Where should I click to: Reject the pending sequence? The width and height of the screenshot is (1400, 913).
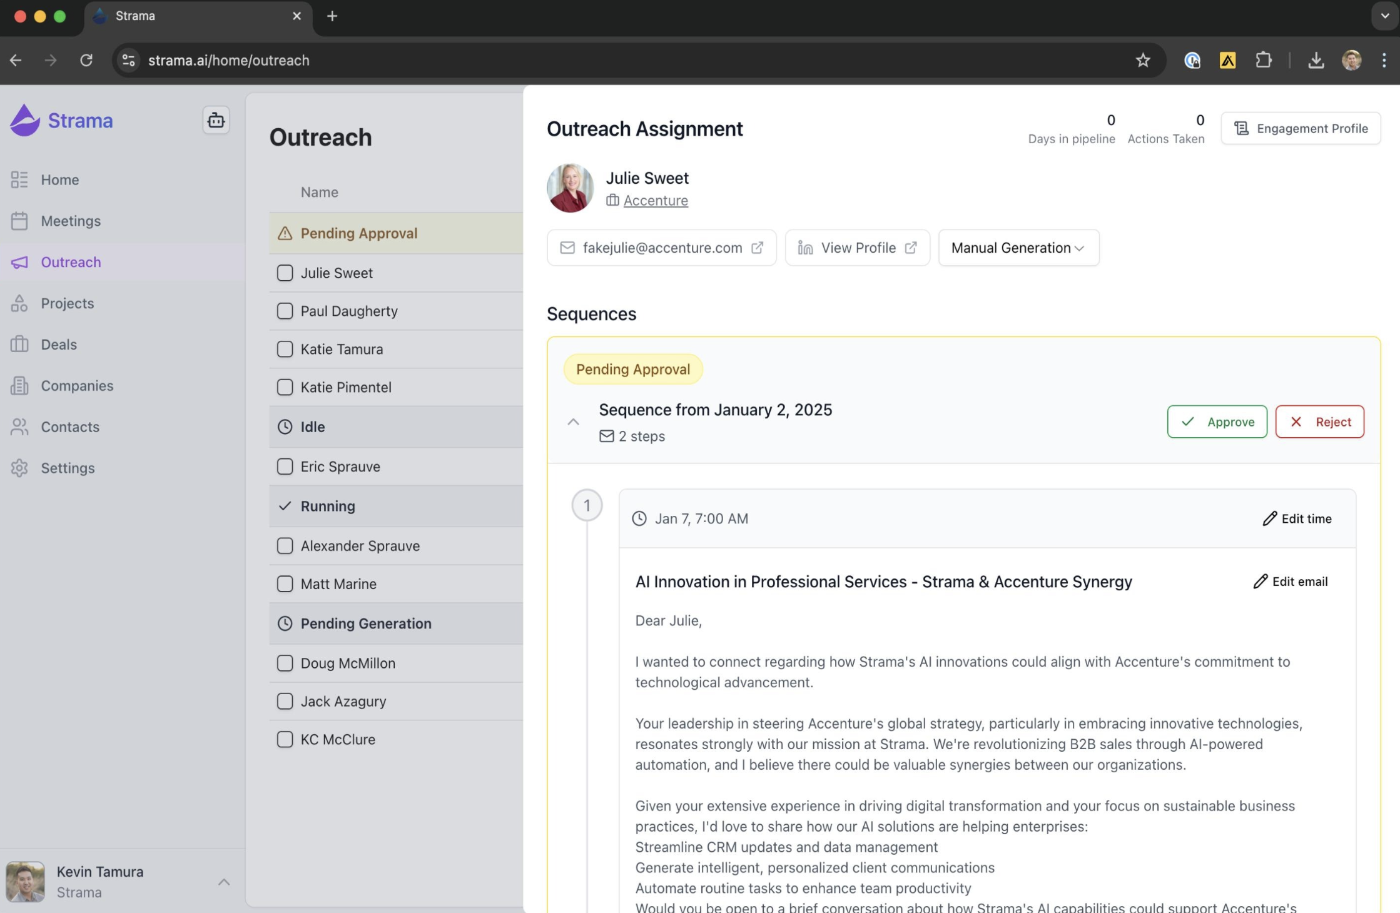click(x=1319, y=421)
